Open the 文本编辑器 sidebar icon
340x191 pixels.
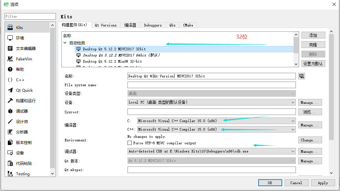tap(10, 48)
